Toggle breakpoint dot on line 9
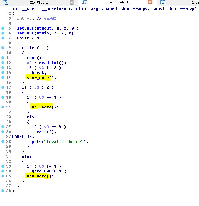The image size is (199, 206). click(x=3, y=48)
